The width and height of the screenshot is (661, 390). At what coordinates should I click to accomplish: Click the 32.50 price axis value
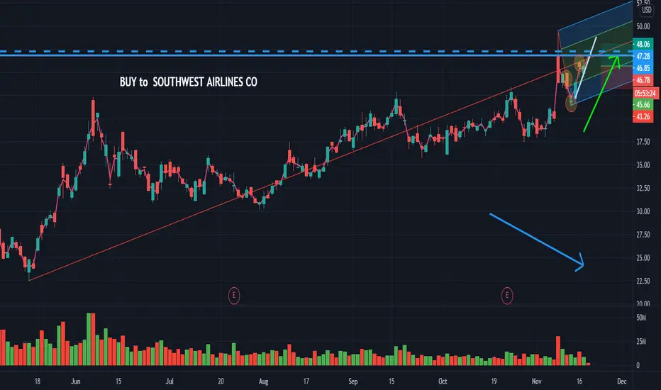coord(643,189)
